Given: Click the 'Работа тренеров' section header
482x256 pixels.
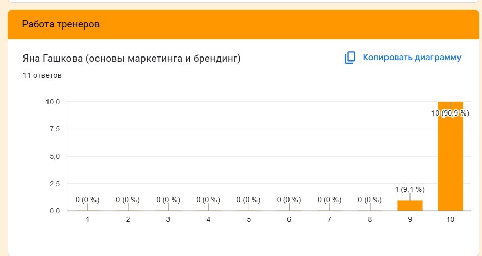Looking at the screenshot, I should [x=61, y=24].
